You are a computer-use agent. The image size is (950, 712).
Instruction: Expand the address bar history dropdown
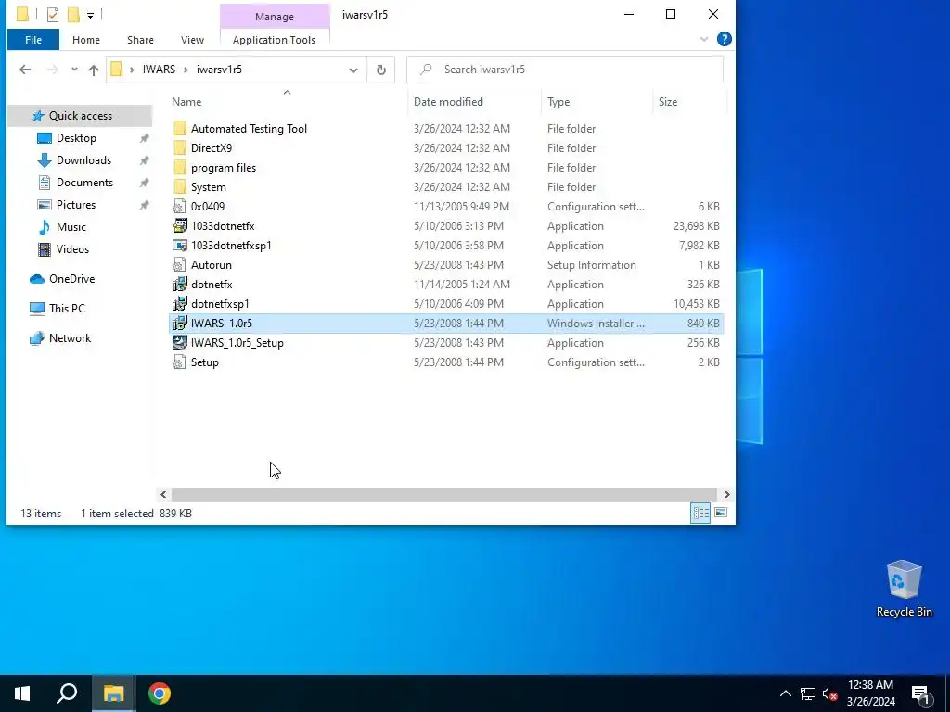tap(353, 70)
